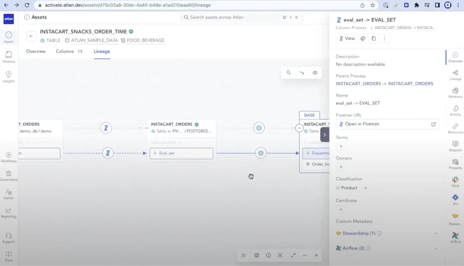
Task: Toggle the minimap in bottom graph toolbar
Action: point(257,255)
